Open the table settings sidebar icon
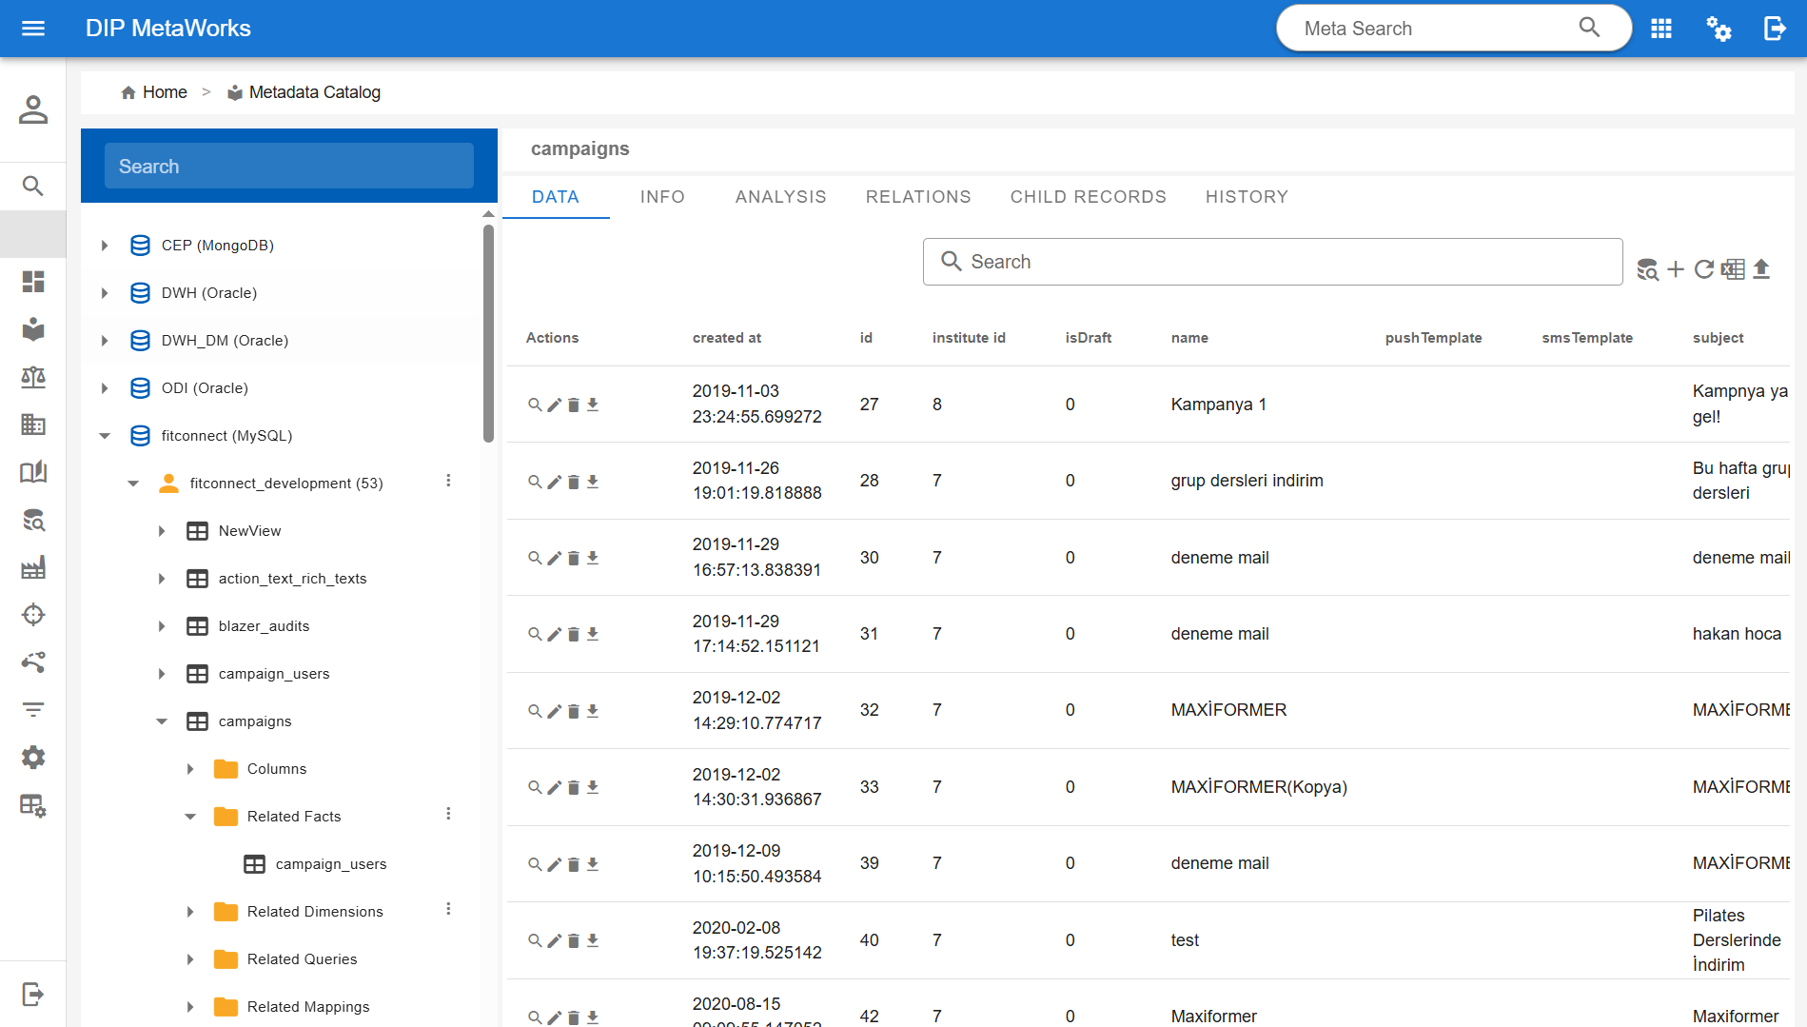Image resolution: width=1807 pixels, height=1027 pixels. pyautogui.click(x=33, y=806)
